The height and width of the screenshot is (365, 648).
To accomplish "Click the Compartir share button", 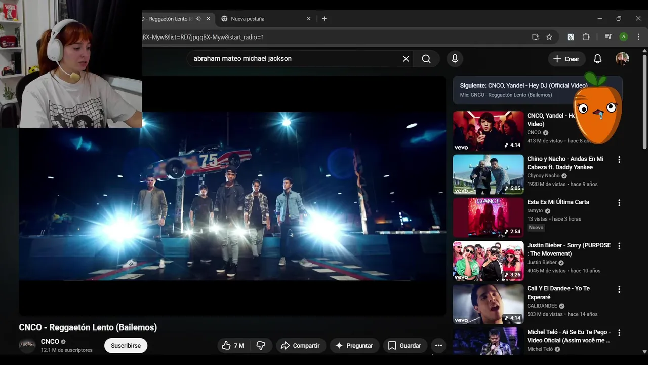I will point(301,346).
